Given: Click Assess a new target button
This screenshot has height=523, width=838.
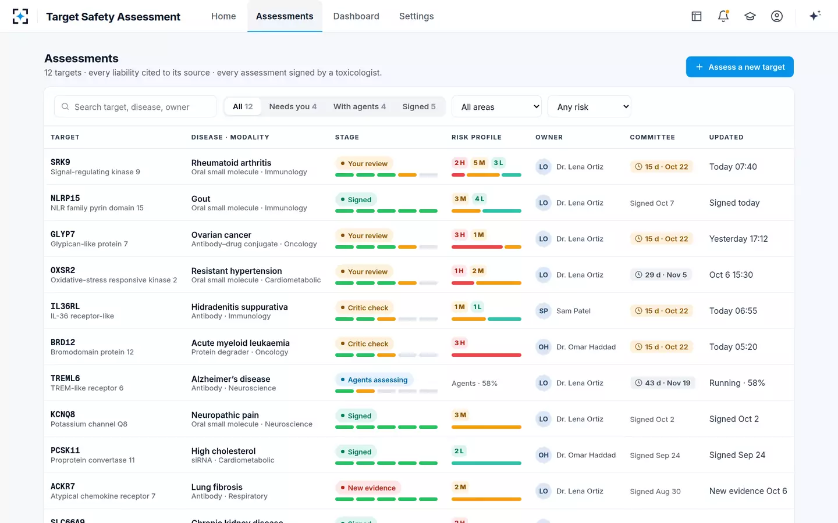Looking at the screenshot, I should (740, 67).
